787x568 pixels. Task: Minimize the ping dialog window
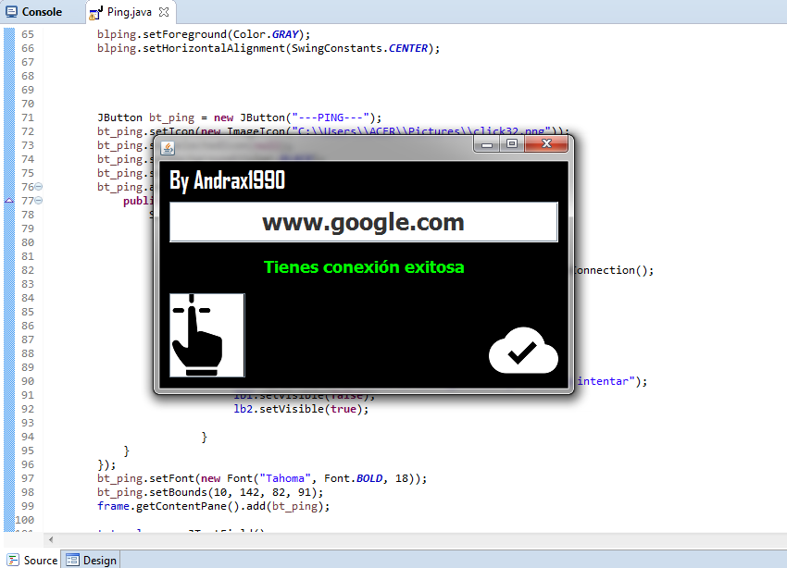[486, 144]
